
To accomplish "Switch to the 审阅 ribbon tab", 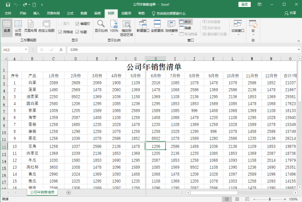I will click(98, 13).
